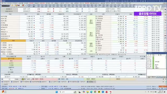Open Windows Start menu
The height and width of the screenshot is (94, 167).
(57, 92)
